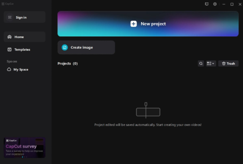
Task: Open settings via the hexagon gear icon
Action: [x=215, y=4]
